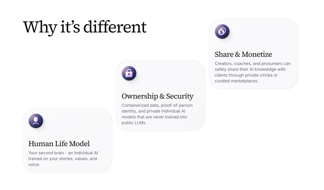Open the Ownership & Security title

coord(157,96)
